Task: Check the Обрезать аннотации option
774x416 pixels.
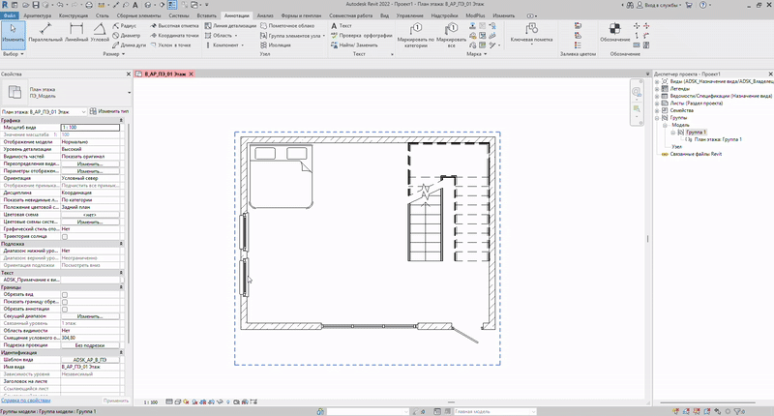Action: [65, 309]
